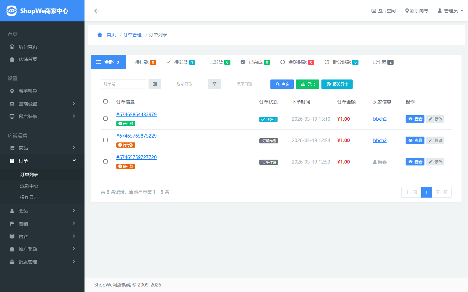Select 退款中心 submenu item
Viewport: 468px width, 292px height.
(42, 186)
